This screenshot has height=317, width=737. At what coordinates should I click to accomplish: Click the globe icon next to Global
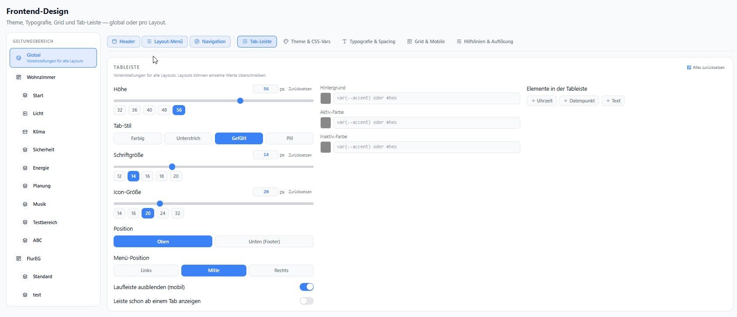pos(19,58)
